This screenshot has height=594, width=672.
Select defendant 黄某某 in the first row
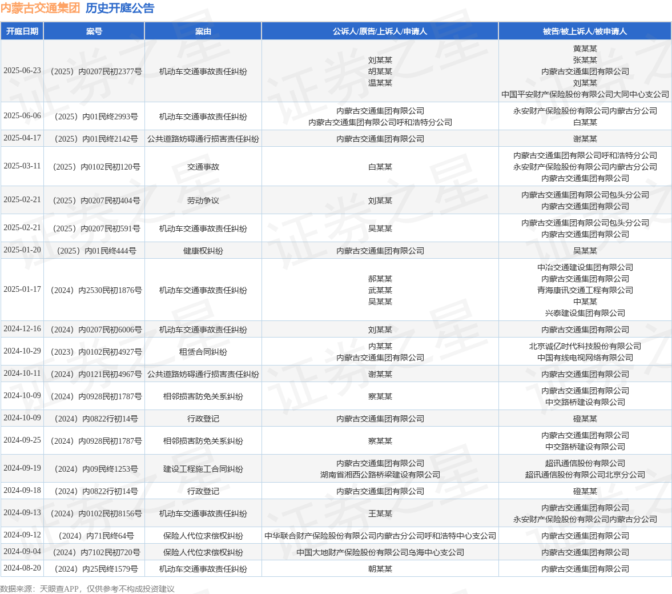(585, 49)
